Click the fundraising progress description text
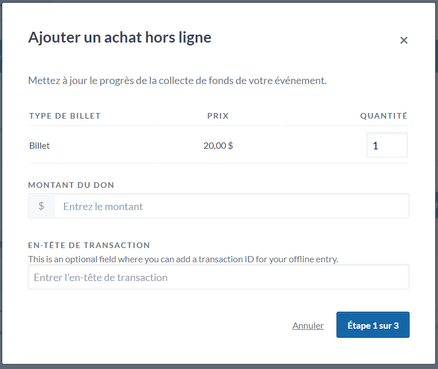Viewport: 438px width, 369px height. (177, 81)
